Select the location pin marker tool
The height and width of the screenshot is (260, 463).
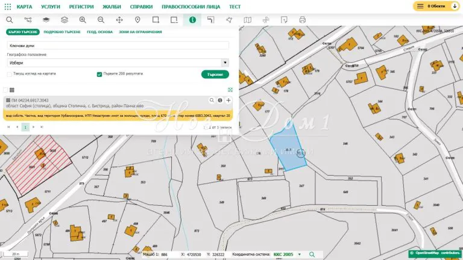[x=137, y=20]
